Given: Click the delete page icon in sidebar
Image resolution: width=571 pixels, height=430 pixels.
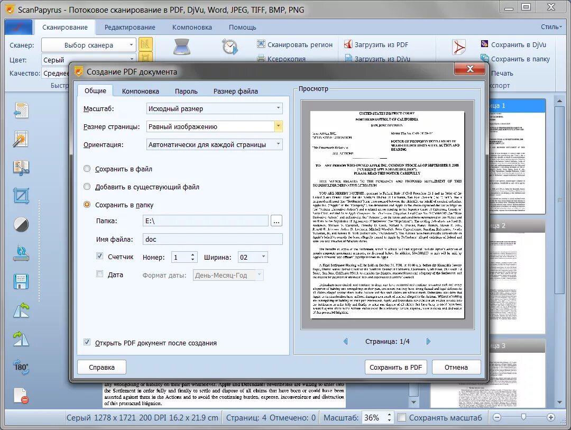Looking at the screenshot, I should 21,396.
